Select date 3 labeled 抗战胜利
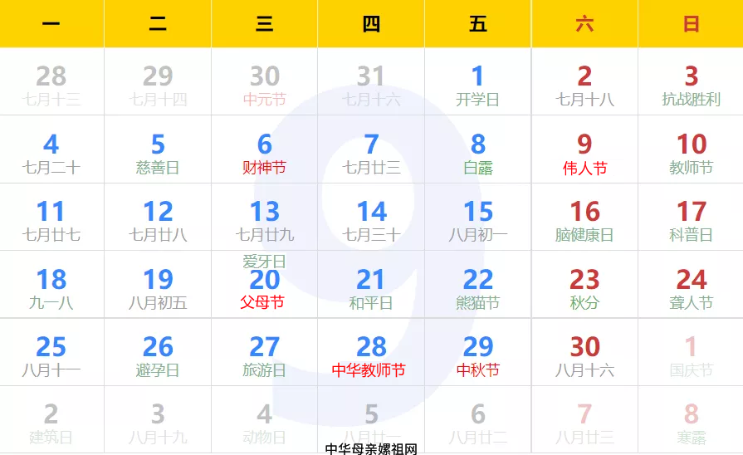This screenshot has height=455, width=743. (691, 81)
